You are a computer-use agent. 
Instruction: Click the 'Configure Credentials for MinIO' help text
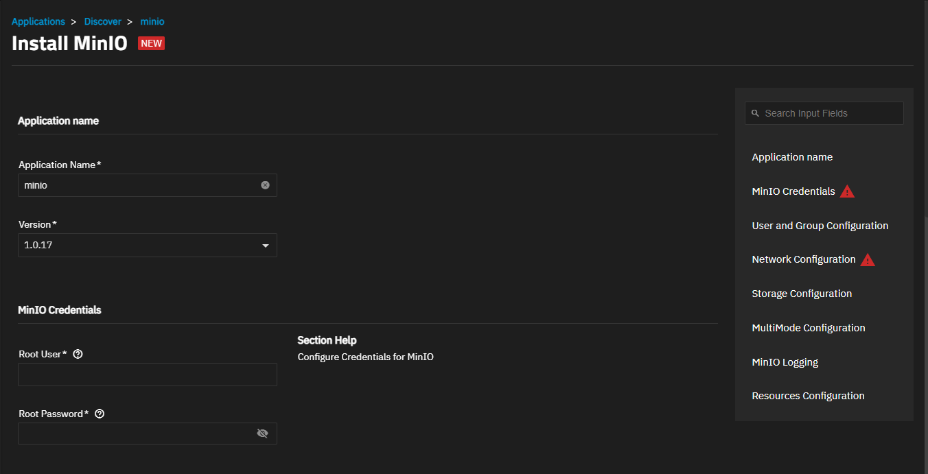point(366,357)
